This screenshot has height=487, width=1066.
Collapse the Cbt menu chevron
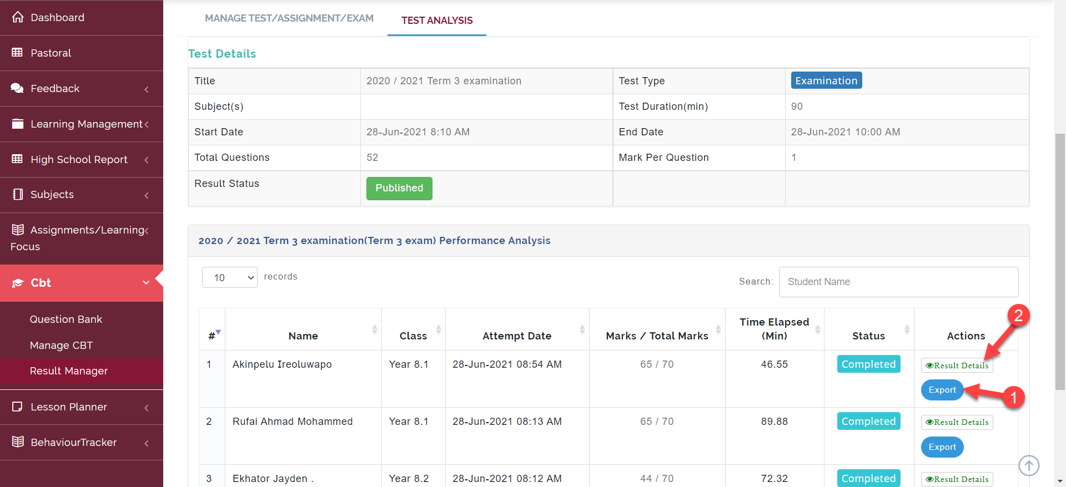(x=146, y=283)
